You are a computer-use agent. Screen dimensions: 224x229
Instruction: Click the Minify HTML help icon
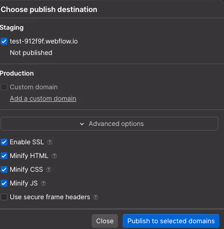click(x=54, y=156)
